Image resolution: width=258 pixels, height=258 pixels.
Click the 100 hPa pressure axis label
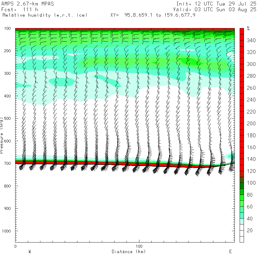[x=7, y=28]
